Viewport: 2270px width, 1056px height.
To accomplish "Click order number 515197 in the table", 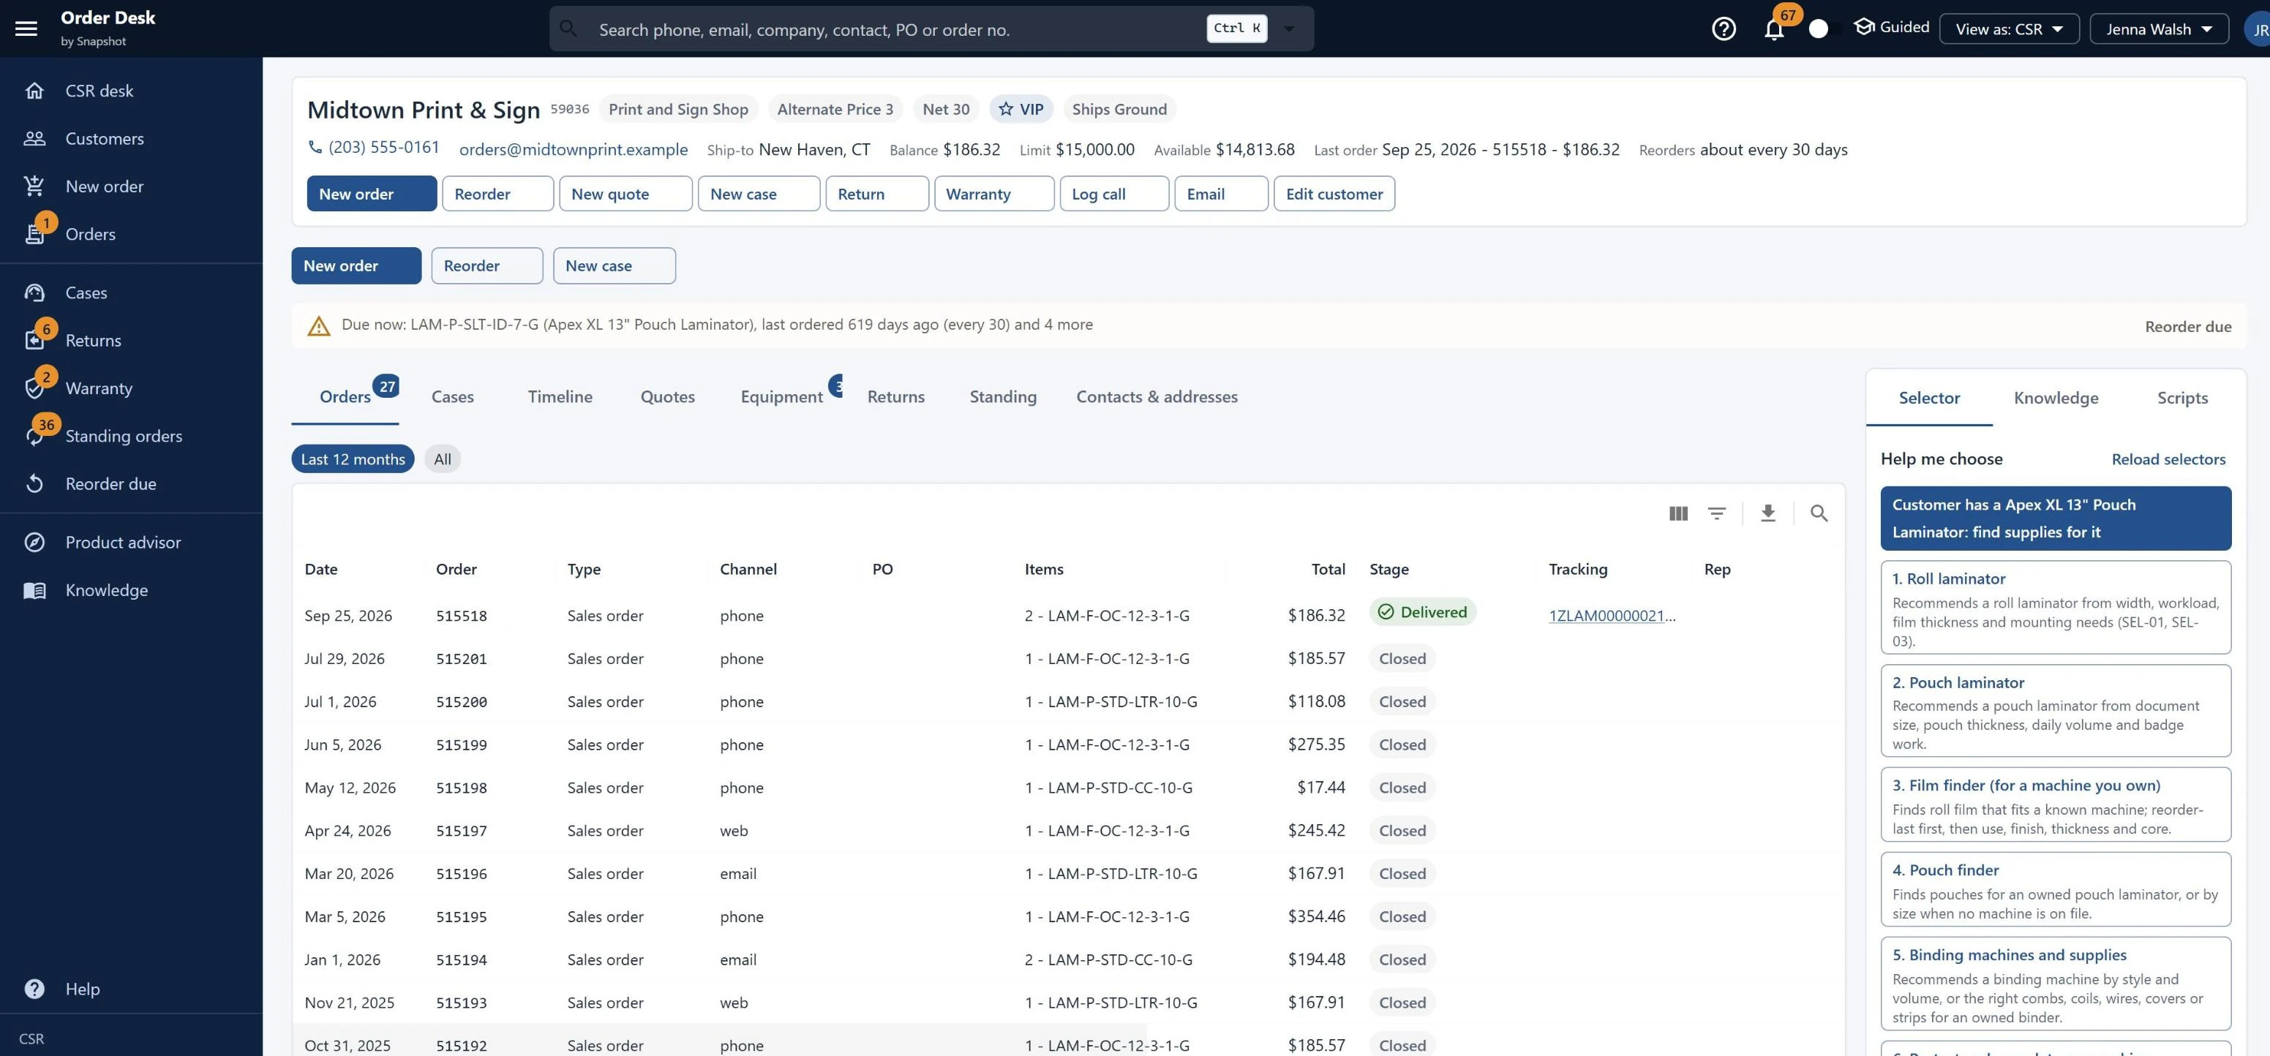I will (x=461, y=831).
